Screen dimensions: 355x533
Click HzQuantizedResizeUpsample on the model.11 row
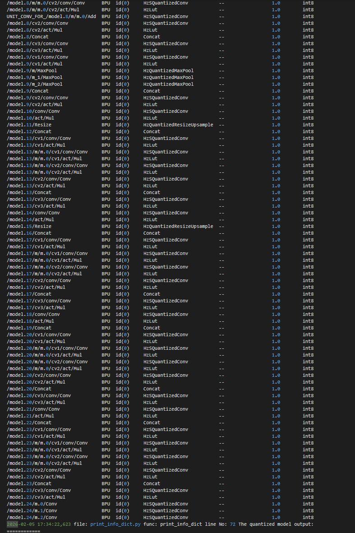(178, 125)
